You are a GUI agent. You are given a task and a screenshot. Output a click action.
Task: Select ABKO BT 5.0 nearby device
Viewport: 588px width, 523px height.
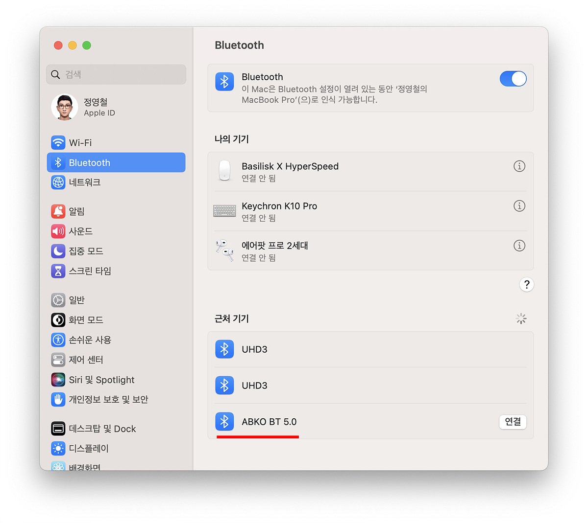(x=370, y=422)
